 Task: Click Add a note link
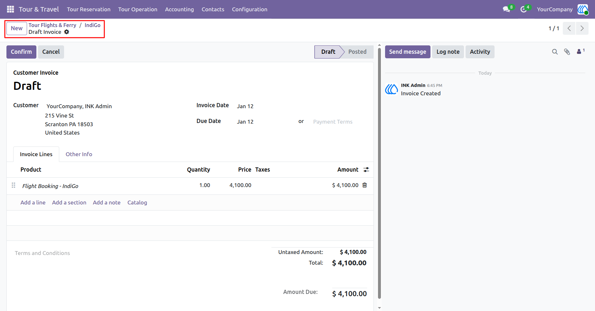tap(107, 203)
